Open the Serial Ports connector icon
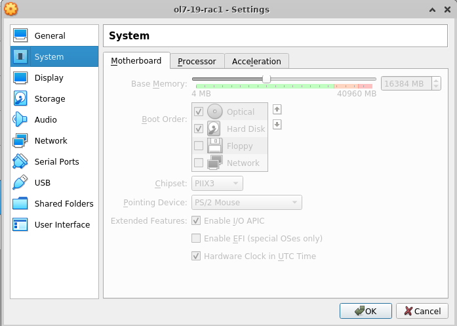Viewport: 457px width, 326px height. [x=20, y=161]
